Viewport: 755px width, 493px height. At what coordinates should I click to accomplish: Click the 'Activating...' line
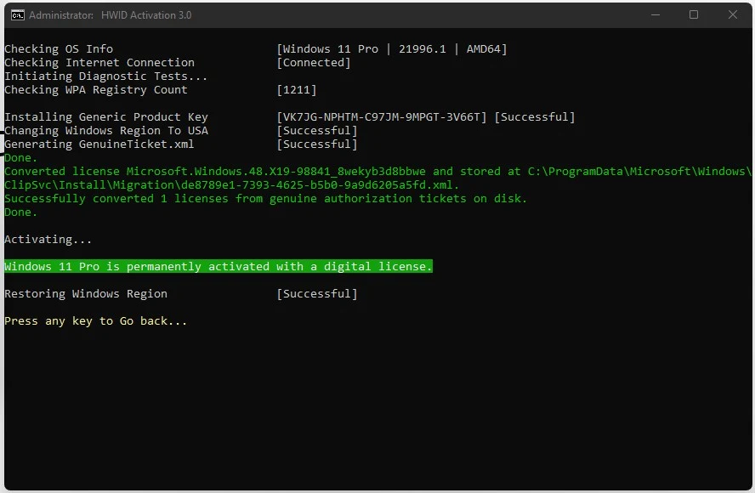[x=48, y=240]
